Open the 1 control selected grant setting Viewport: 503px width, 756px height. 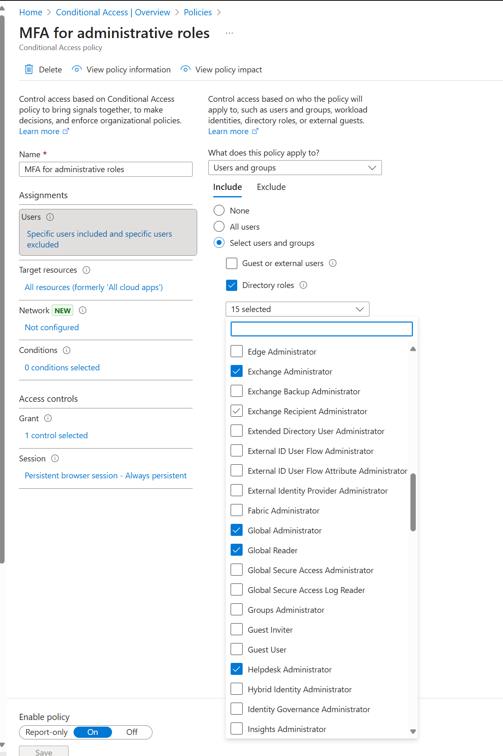click(56, 435)
